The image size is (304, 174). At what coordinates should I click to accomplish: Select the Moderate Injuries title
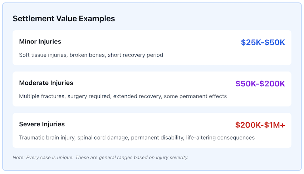tap(46, 83)
